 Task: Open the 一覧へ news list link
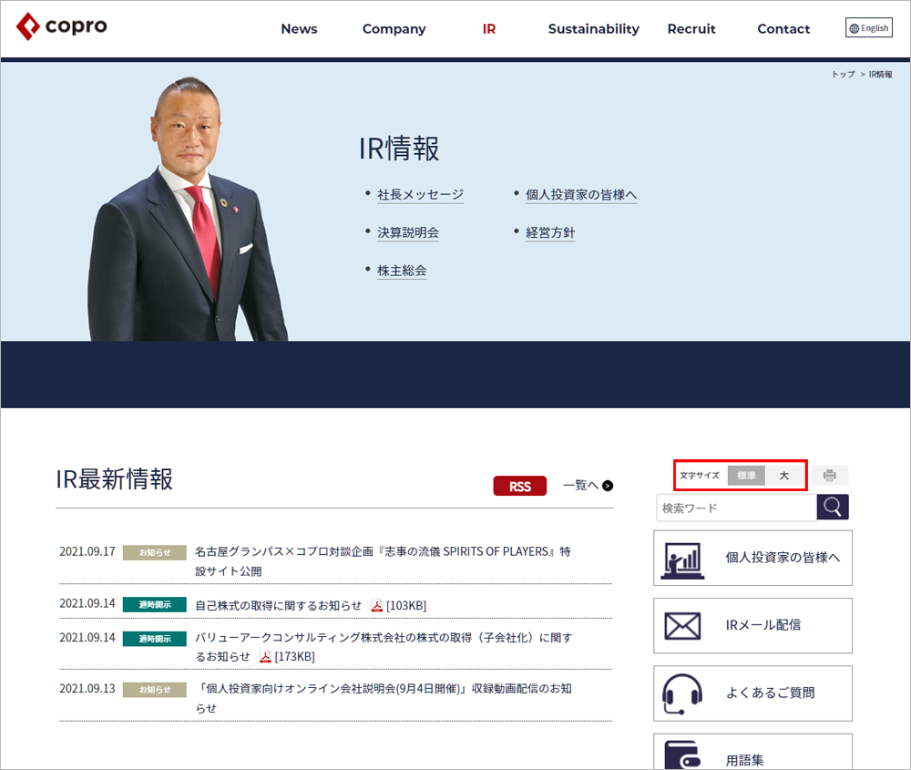(588, 486)
